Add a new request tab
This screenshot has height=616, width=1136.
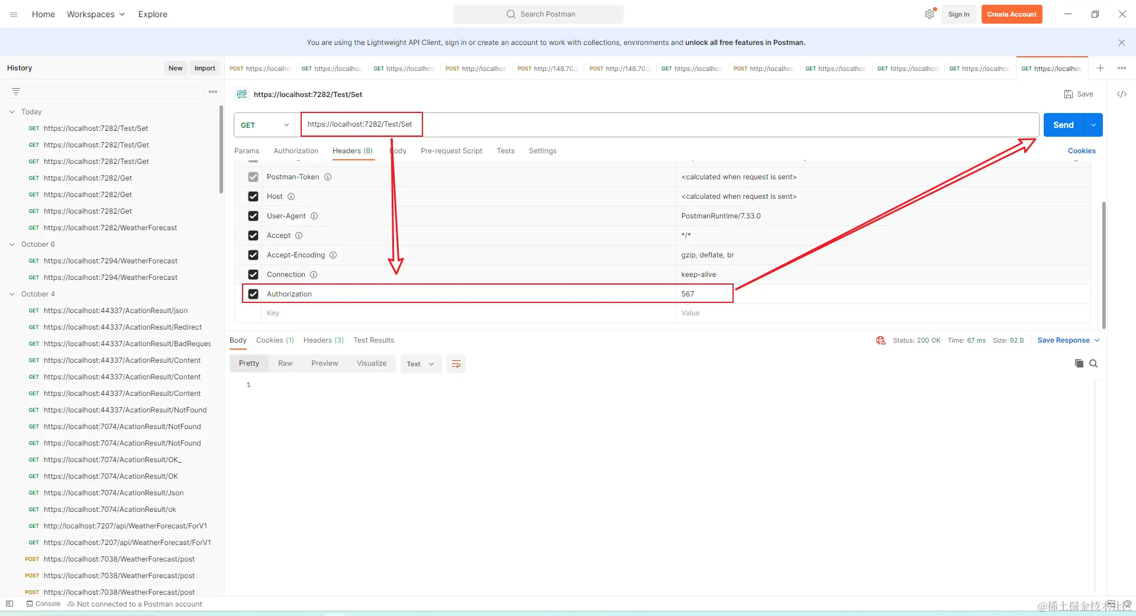point(1100,68)
